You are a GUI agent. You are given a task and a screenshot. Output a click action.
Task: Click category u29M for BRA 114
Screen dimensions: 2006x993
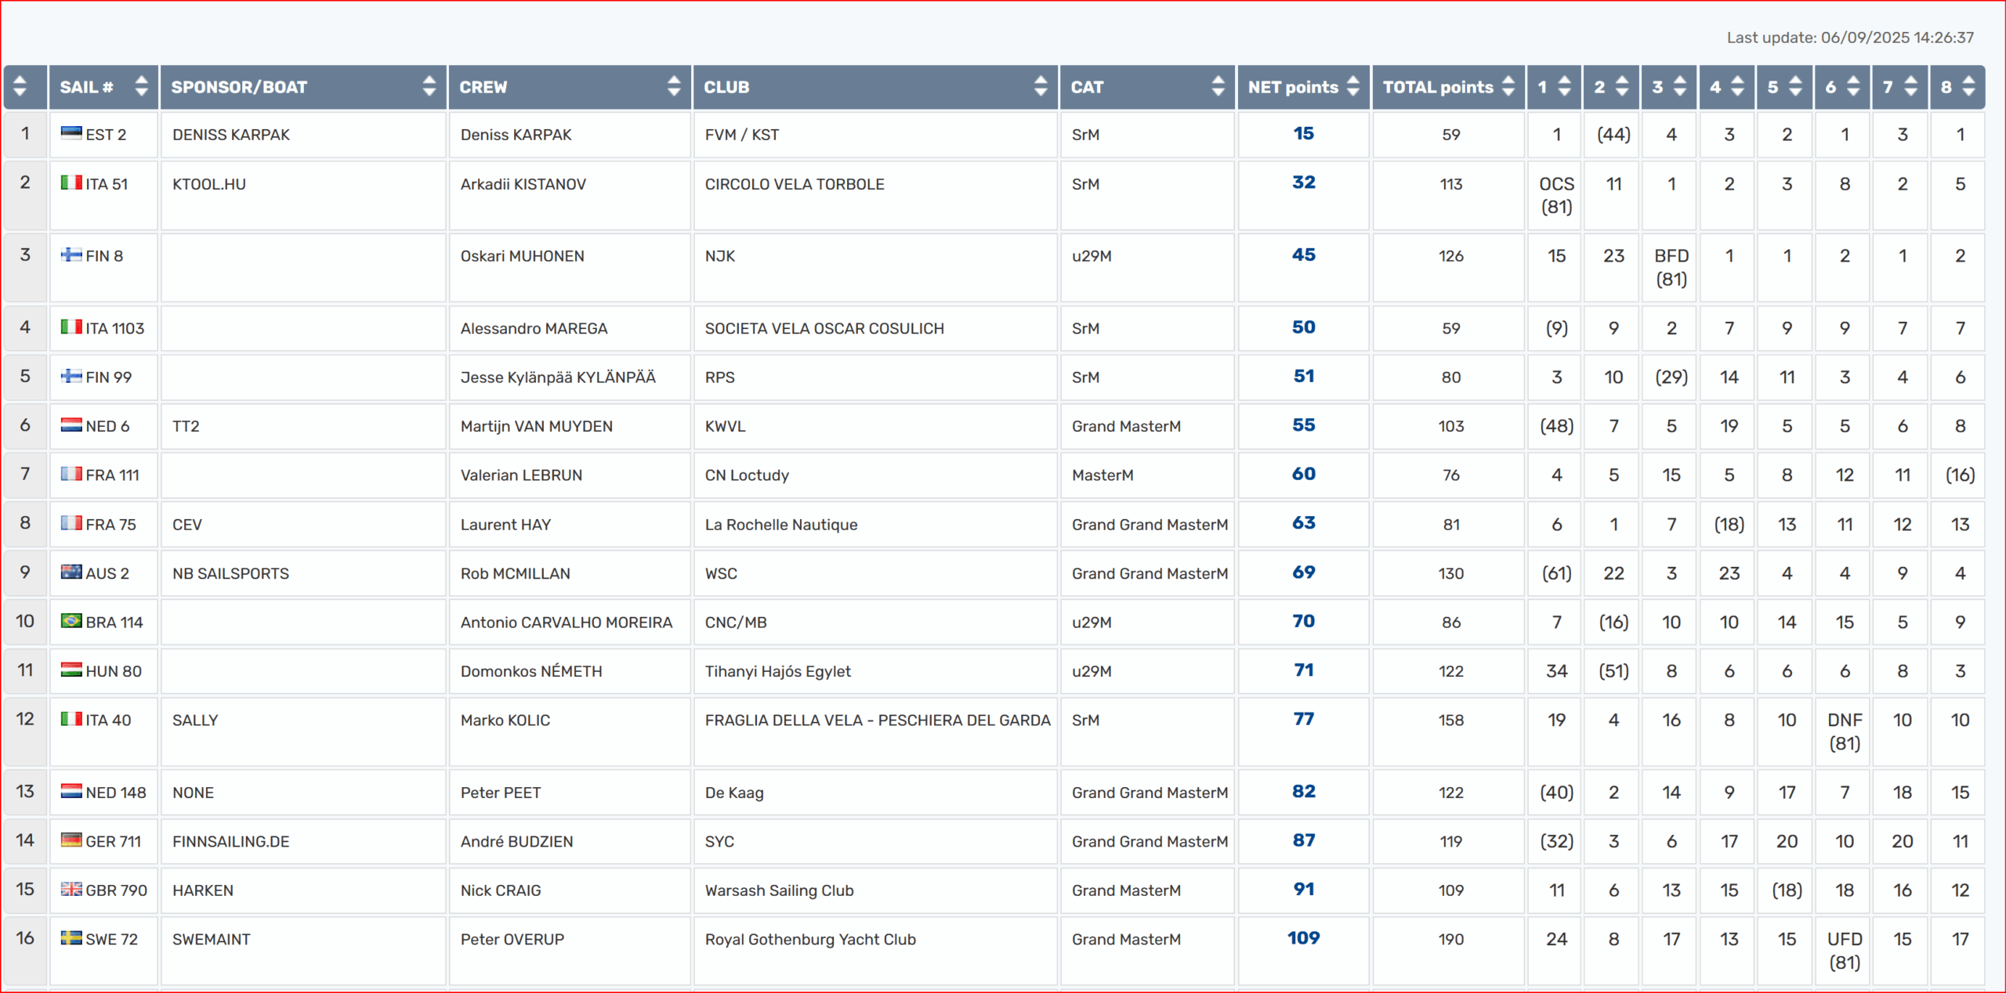[1092, 623]
